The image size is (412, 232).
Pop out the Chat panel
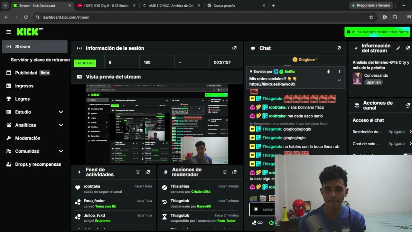tap(338, 48)
